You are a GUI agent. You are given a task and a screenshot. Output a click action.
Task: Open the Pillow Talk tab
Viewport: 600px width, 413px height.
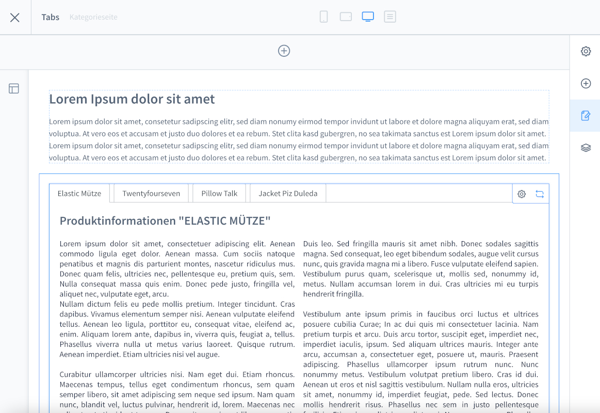pos(219,194)
